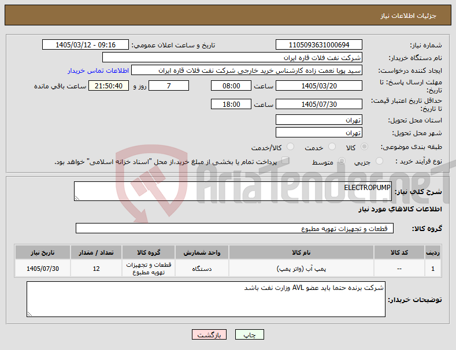Open the اطلاعات تماس خریدار link
The image size is (456, 350).
(x=98, y=70)
